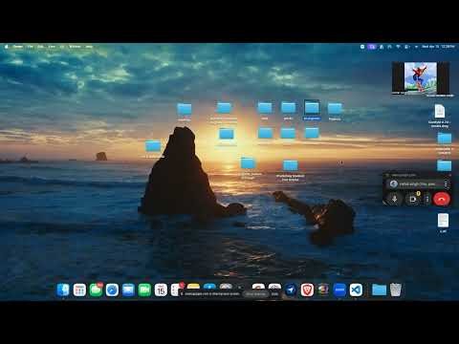This screenshot has width=459, height=344.
Task: Open the Trash in the dock
Action: (396, 290)
